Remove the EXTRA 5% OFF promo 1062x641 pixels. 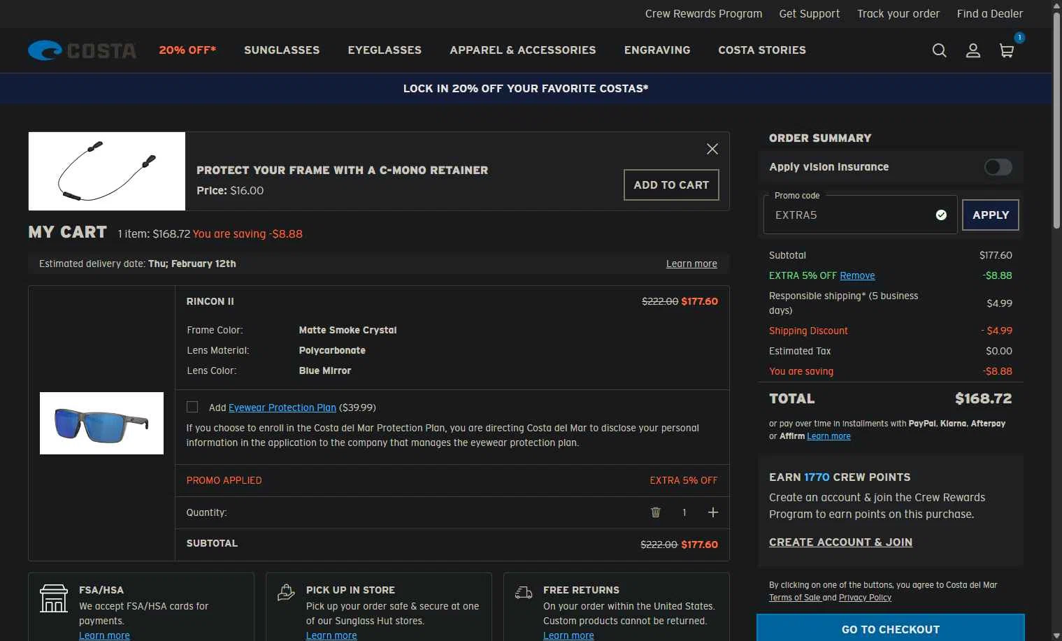point(857,275)
